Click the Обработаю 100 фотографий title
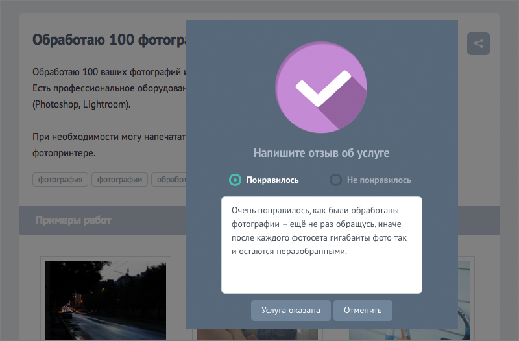The height and width of the screenshot is (341, 519). 109,40
